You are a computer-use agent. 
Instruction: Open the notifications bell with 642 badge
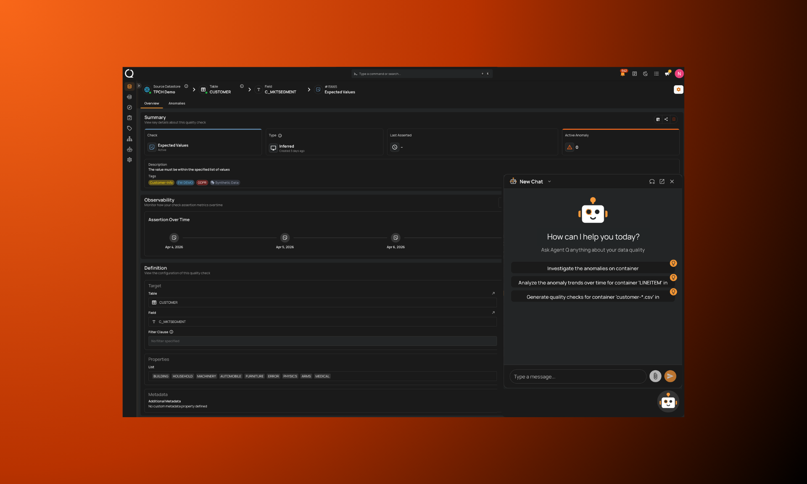pos(622,74)
